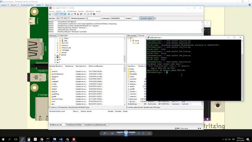Open Servidor menu in FileZilla
This screenshot has height=142, width=252.
point(81,11)
